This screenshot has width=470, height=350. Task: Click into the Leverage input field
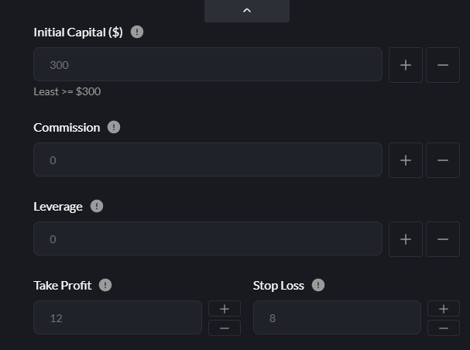pos(208,238)
